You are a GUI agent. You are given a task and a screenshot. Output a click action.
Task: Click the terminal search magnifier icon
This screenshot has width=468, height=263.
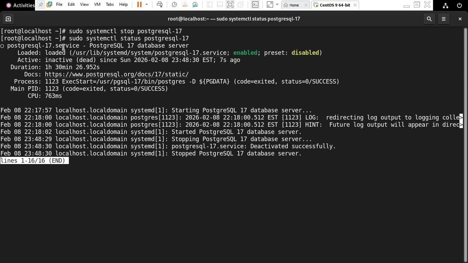429,19
